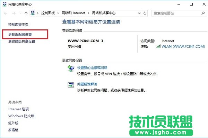The height and width of the screenshot is (138, 208).
Task: Click the WLAN signal strength icon
Action: (158, 46)
